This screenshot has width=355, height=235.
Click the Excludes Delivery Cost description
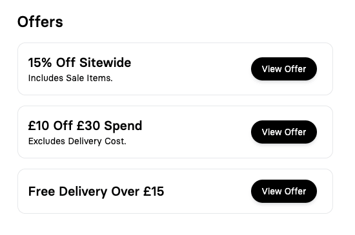coord(77,141)
